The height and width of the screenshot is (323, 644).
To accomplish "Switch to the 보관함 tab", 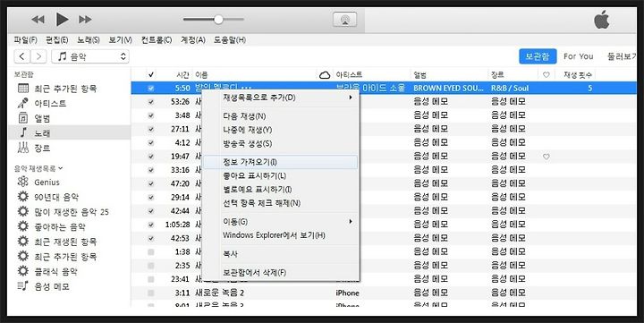I will tap(538, 56).
